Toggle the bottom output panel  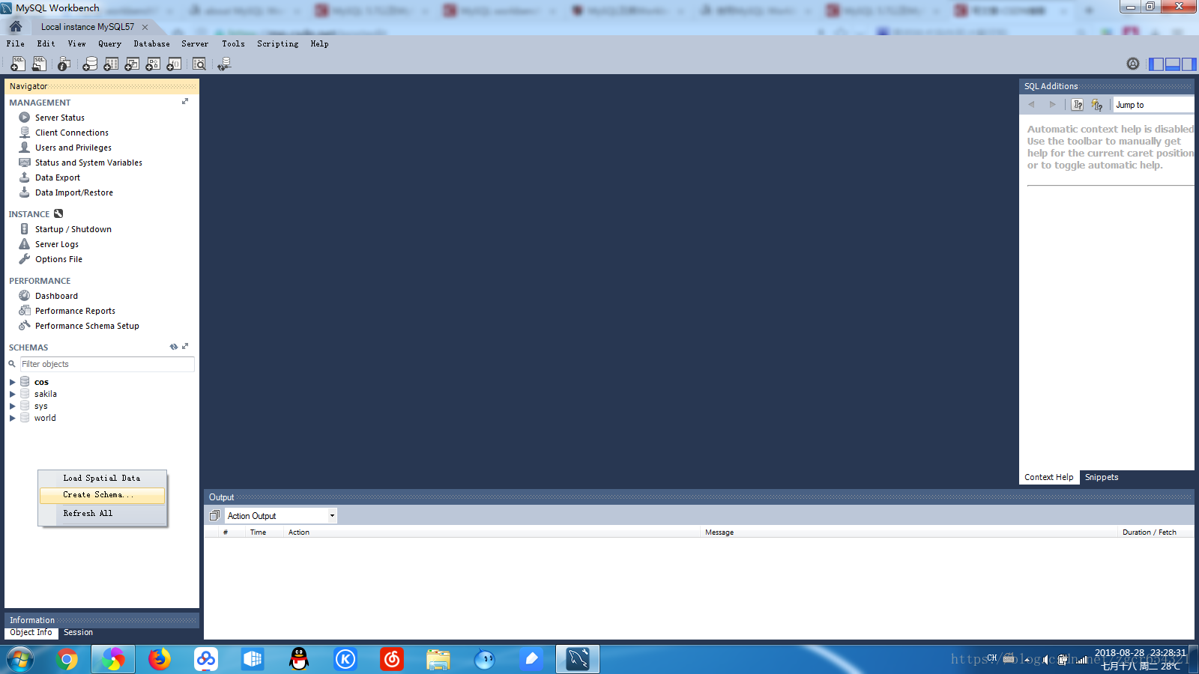tap(1173, 64)
